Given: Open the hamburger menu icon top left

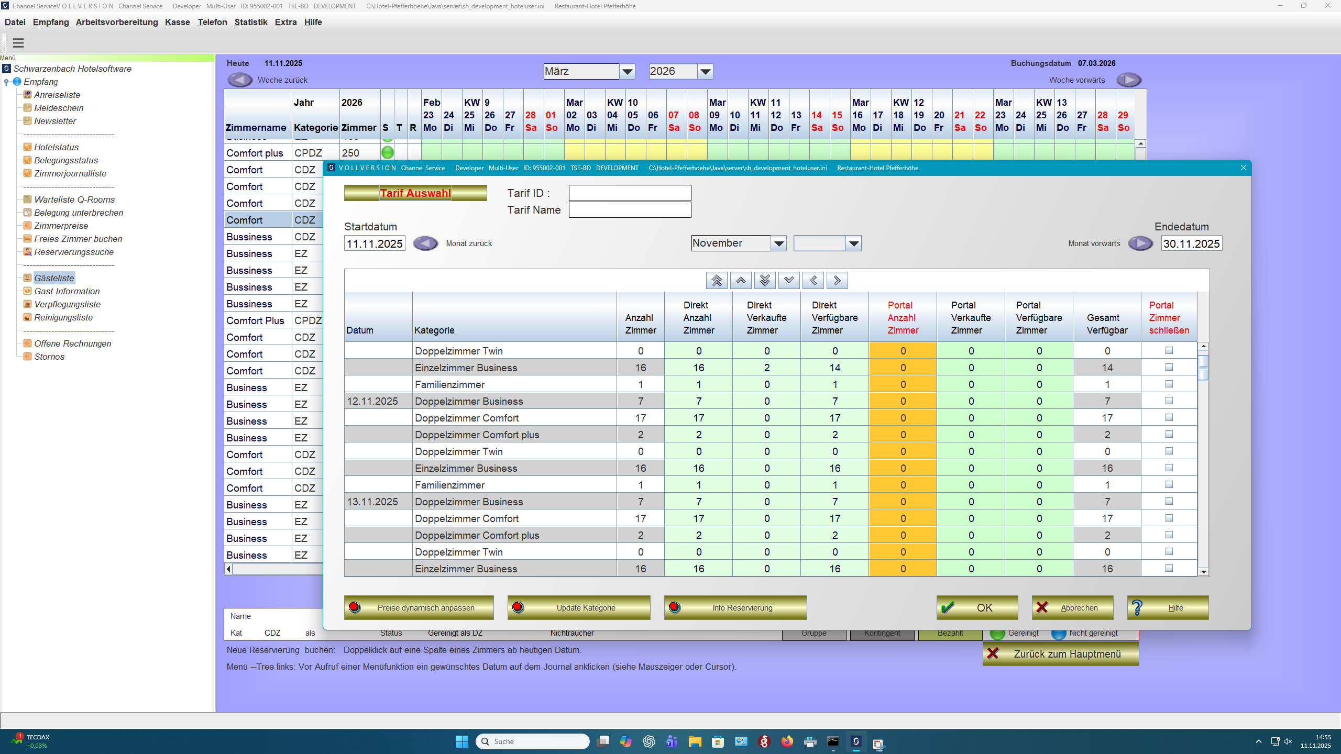Looking at the screenshot, I should click(x=18, y=42).
